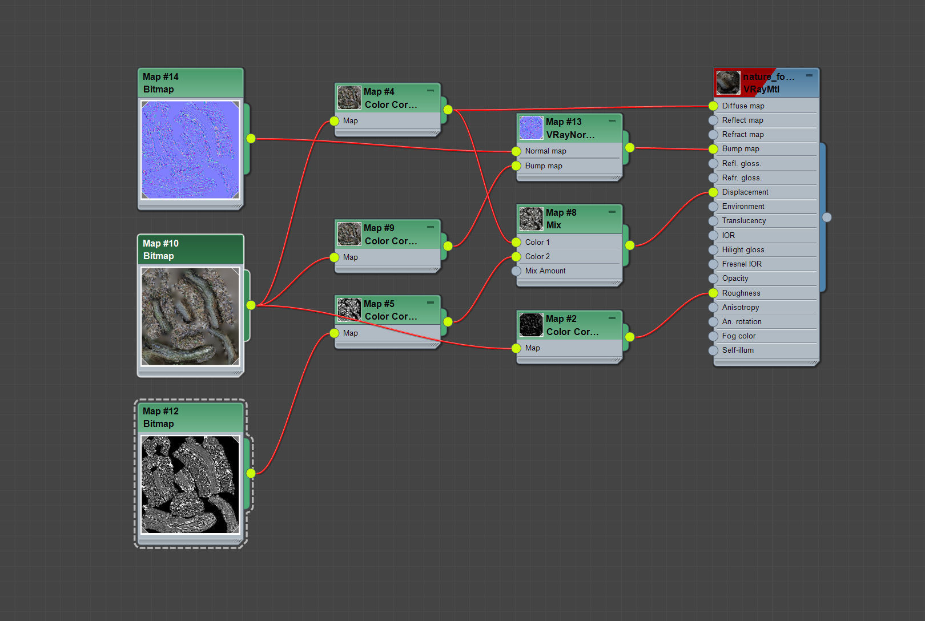Click the Map input socket on Map #4

(335, 121)
